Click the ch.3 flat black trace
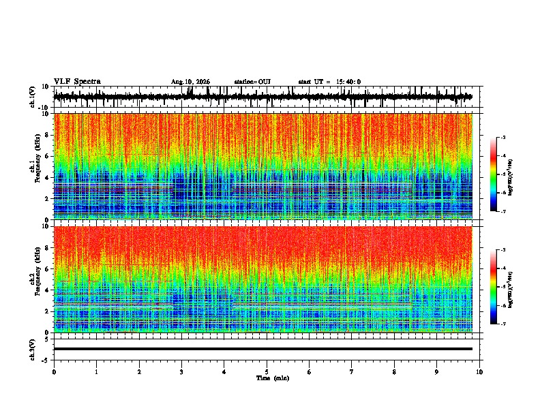Screen dimensions: 540x417 [x=263, y=349]
